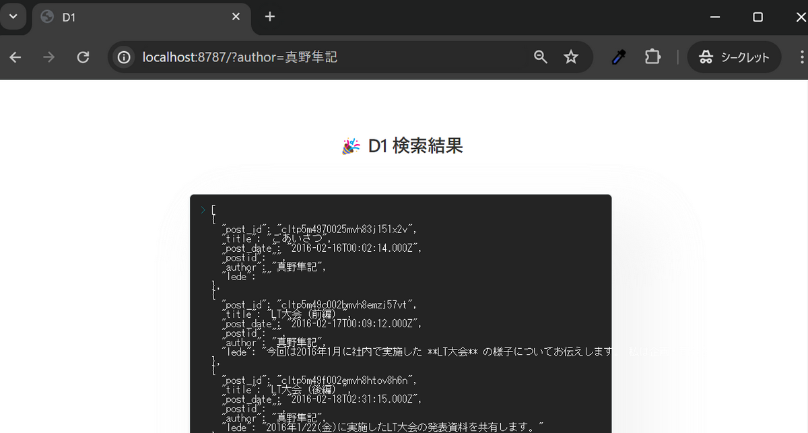Select the title ごあいさつ line
The height and width of the screenshot is (433, 808).
pyautogui.click(x=277, y=238)
